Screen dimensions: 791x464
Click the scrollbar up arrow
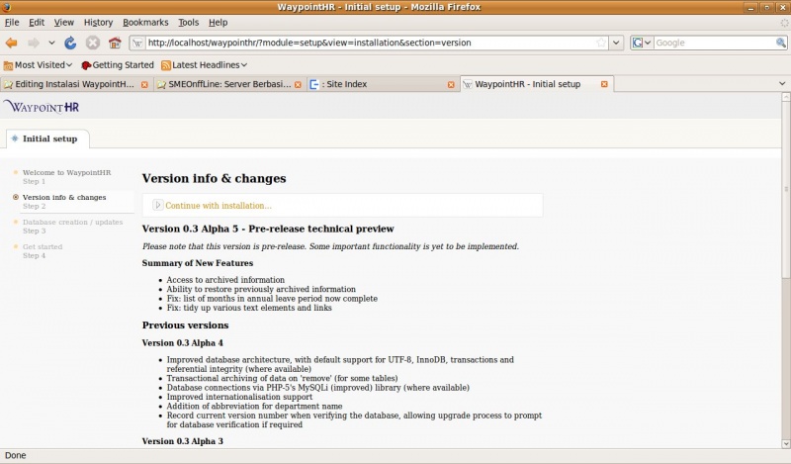coord(786,96)
